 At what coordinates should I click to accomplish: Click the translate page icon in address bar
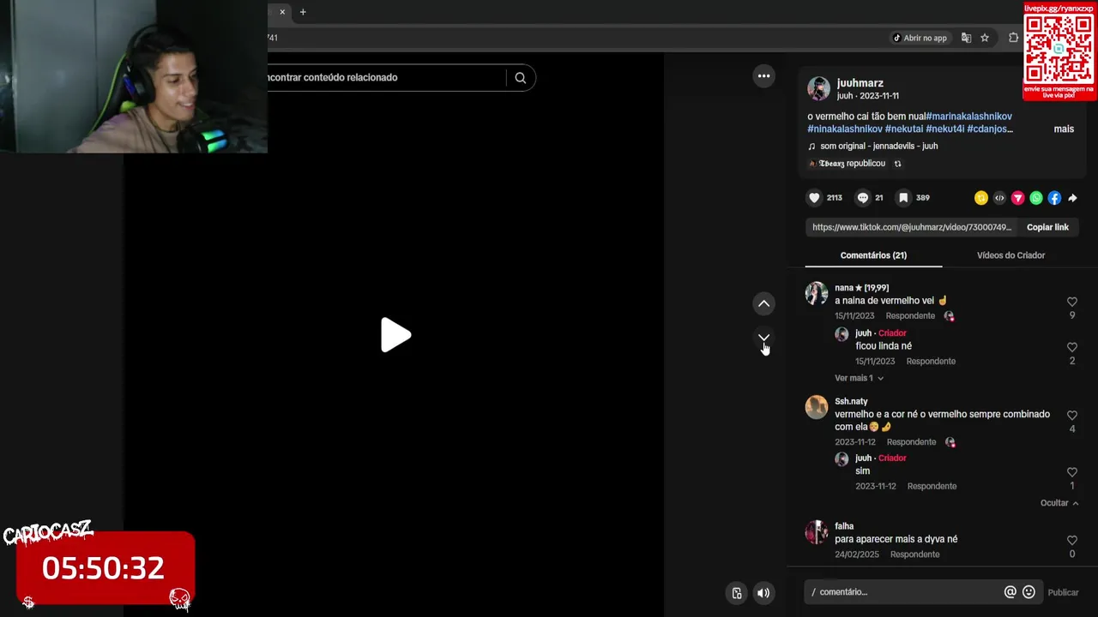coord(966,38)
